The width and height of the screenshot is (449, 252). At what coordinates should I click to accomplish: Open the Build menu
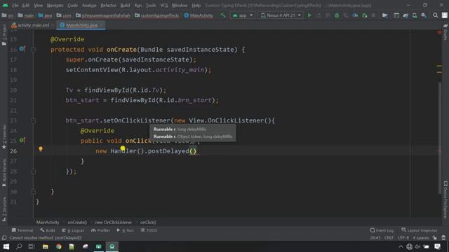(125, 5)
